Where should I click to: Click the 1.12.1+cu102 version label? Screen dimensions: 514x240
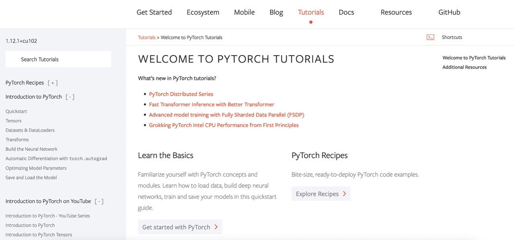(x=21, y=41)
